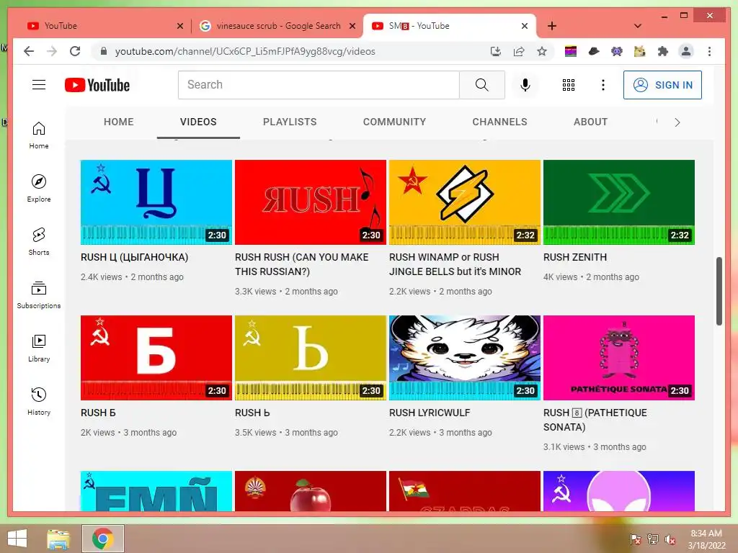Show more channel tabs with right chevron
Screen dimensions: 738x553
click(x=677, y=122)
